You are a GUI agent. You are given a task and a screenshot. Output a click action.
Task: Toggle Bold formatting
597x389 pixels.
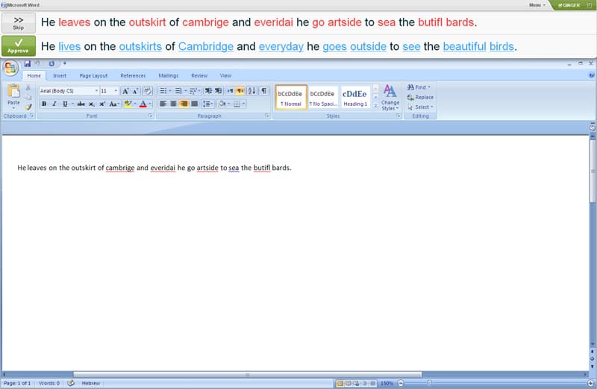click(44, 104)
